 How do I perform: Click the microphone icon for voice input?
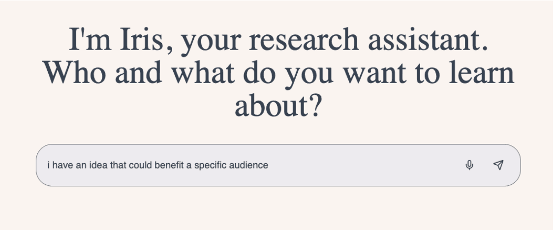click(469, 165)
